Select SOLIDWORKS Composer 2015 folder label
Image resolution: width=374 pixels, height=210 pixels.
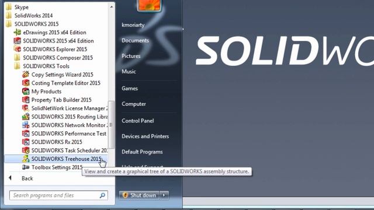[x=58, y=58]
